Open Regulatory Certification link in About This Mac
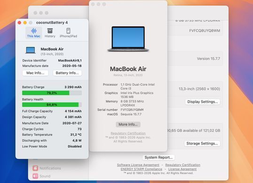Image resolution: width=253 pixels, height=183 pixels. coord(128,133)
